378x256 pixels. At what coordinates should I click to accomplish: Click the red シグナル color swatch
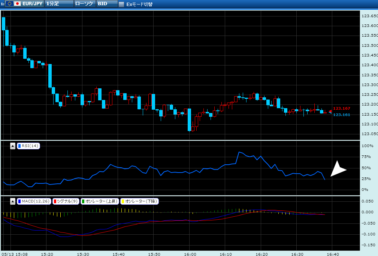click(55, 201)
